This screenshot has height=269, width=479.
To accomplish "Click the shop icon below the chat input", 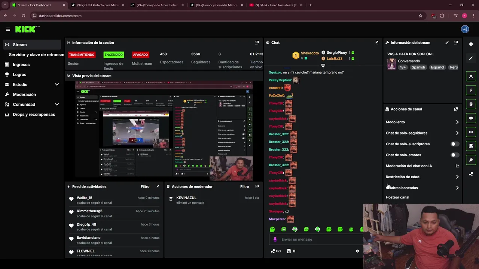I will [289, 251].
